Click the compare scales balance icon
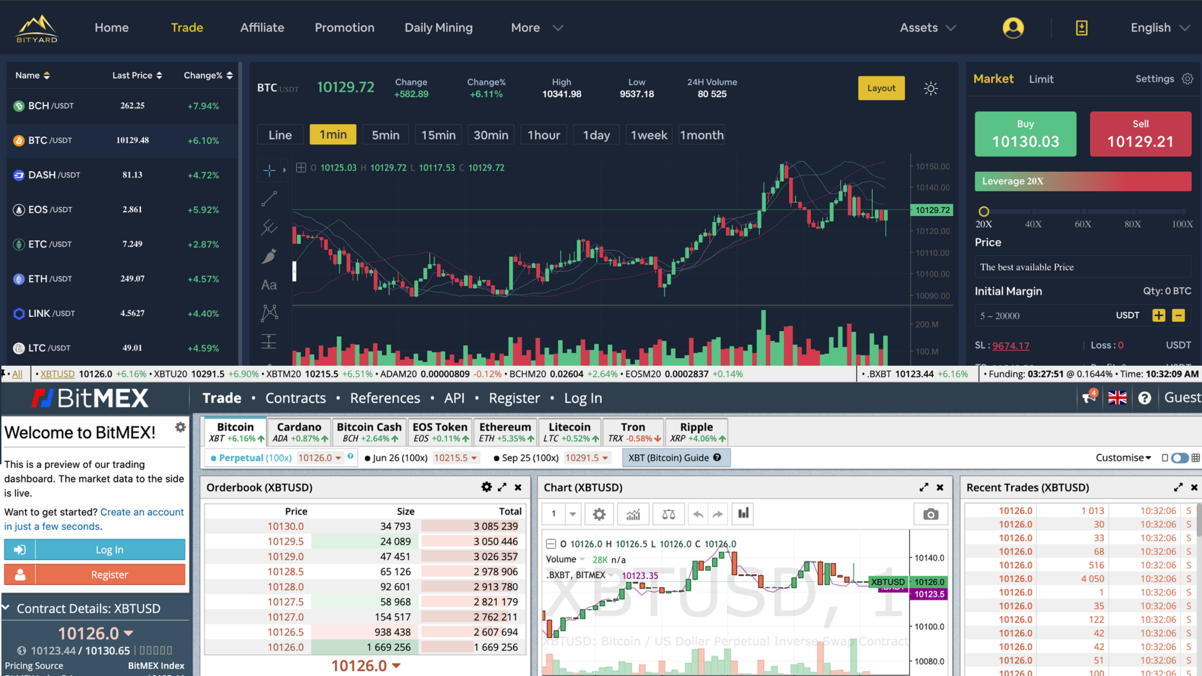1202x676 pixels. coord(668,514)
